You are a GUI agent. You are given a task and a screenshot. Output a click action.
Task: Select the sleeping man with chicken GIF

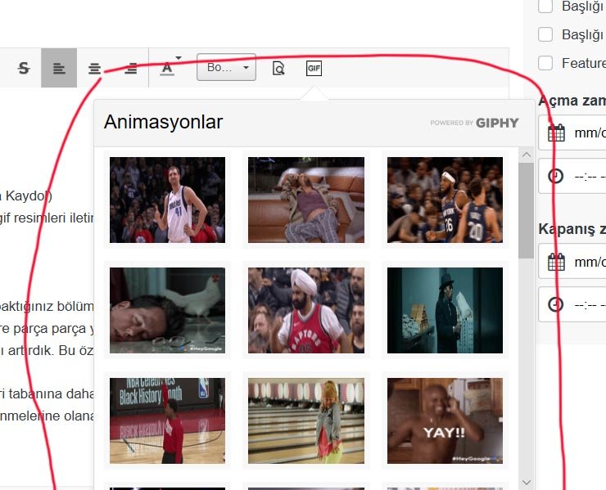pyautogui.click(x=167, y=311)
